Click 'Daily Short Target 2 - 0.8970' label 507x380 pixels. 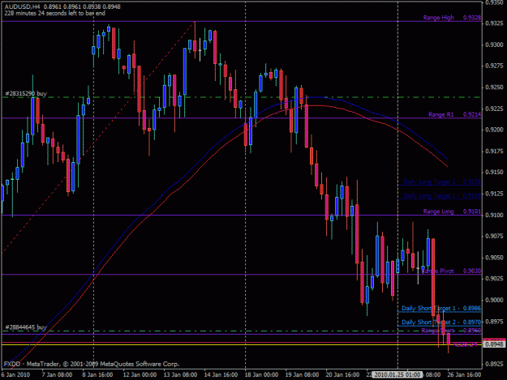[x=441, y=322]
